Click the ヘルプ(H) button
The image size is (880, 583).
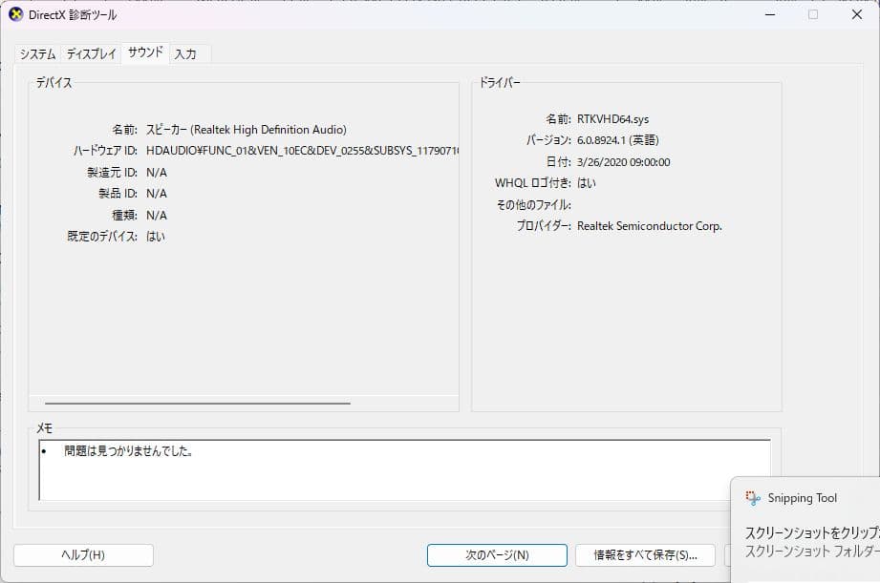pos(83,554)
